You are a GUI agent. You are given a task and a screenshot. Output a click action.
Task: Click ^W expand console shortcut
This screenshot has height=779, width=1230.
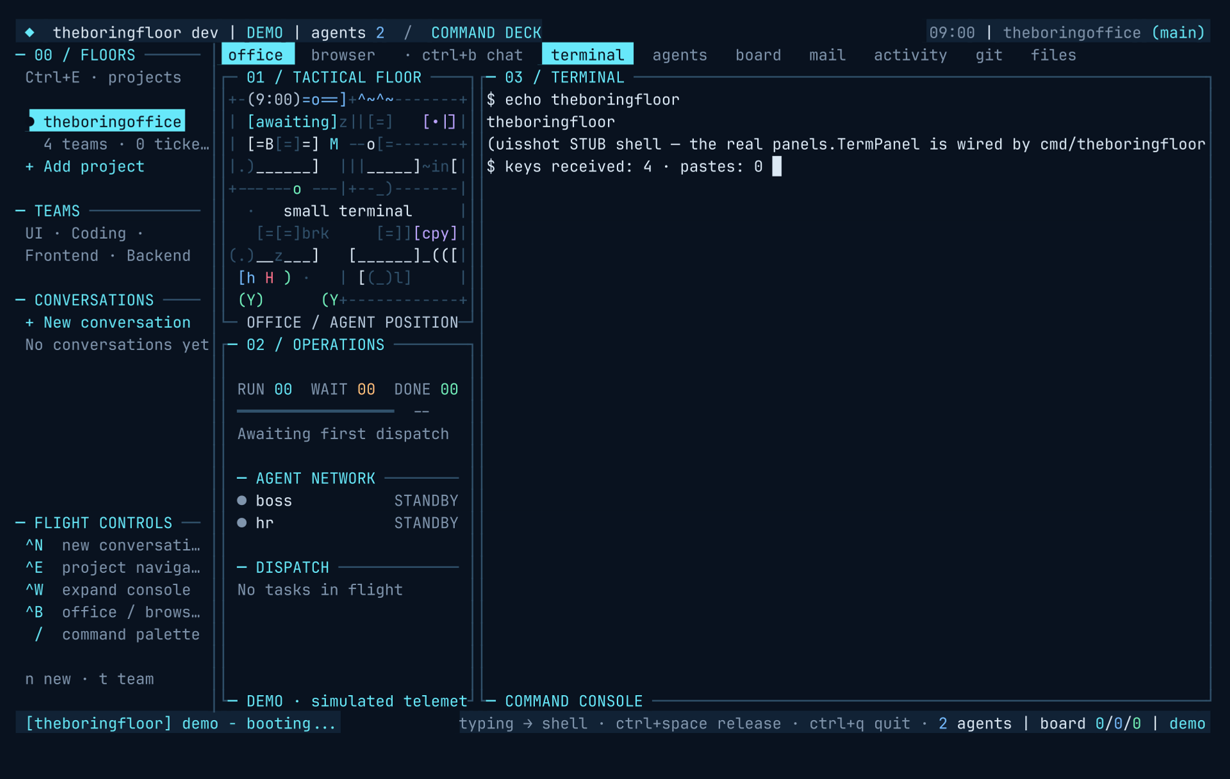point(108,590)
